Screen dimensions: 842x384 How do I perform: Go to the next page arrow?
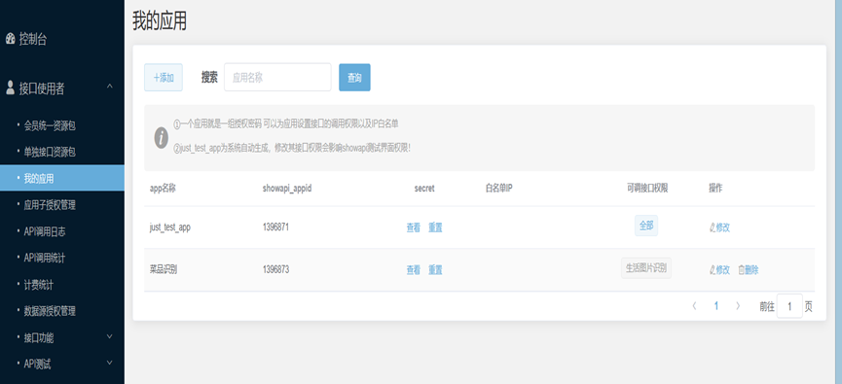[738, 306]
